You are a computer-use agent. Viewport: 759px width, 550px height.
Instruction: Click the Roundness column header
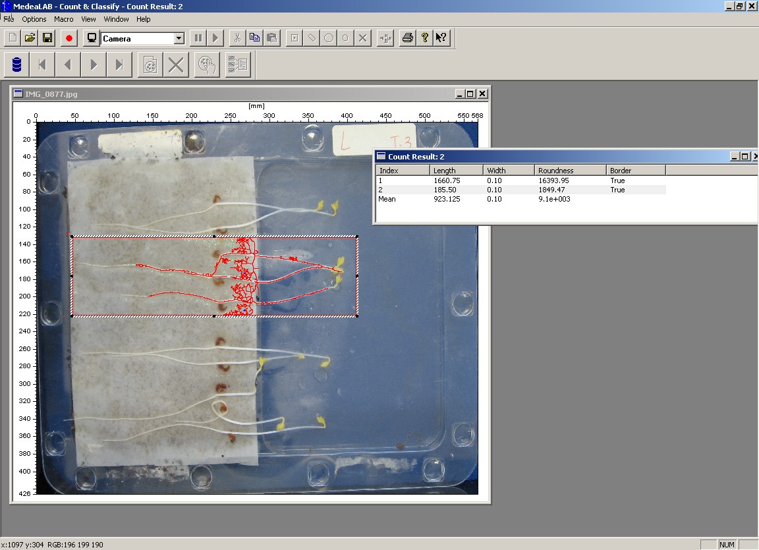coord(571,171)
